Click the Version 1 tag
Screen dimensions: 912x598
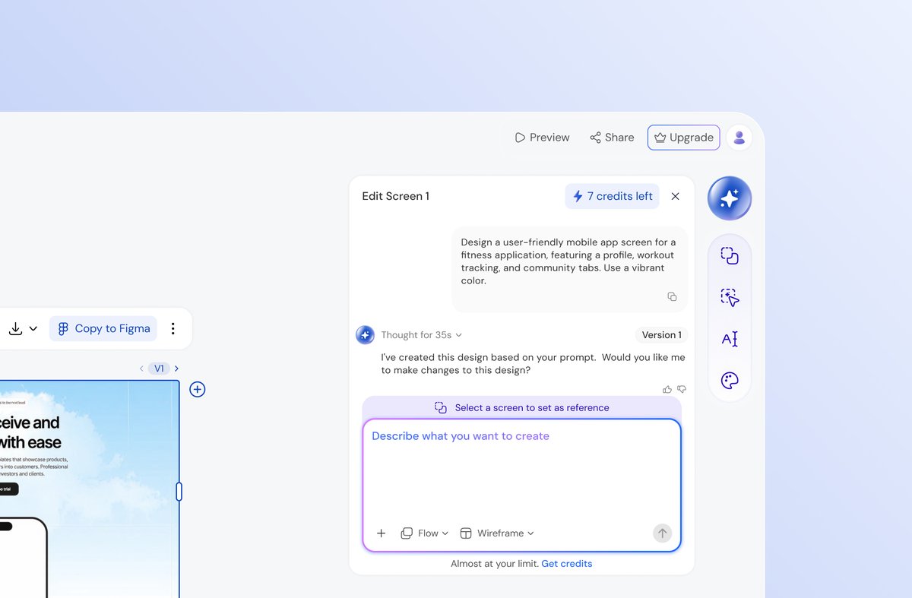(x=661, y=335)
